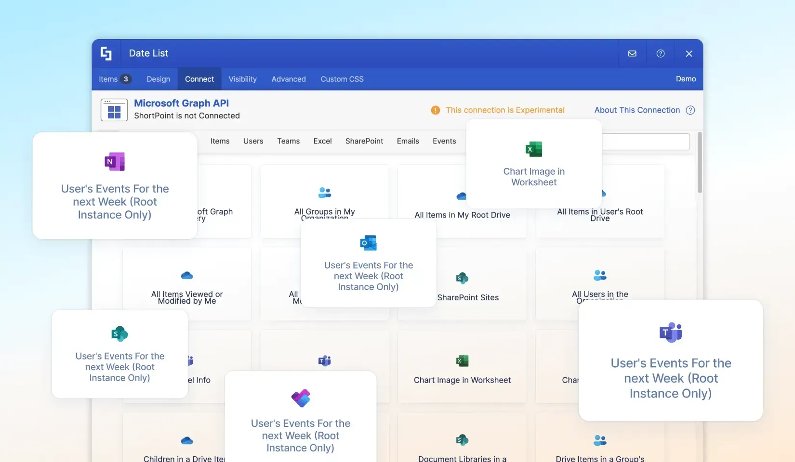Click the help icon beside About This Connection
The height and width of the screenshot is (462, 795).
pos(690,110)
